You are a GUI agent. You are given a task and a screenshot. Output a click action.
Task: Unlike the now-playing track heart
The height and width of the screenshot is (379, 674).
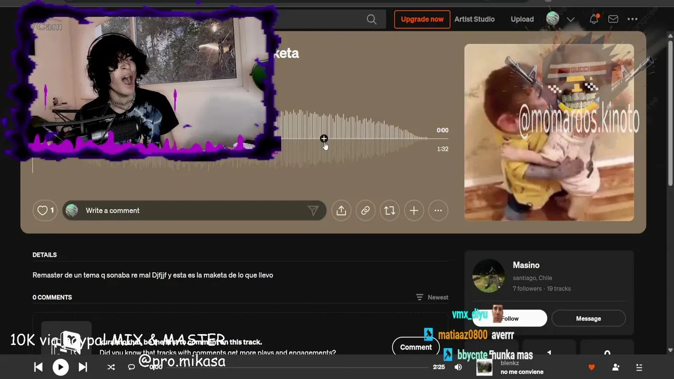[x=592, y=367]
